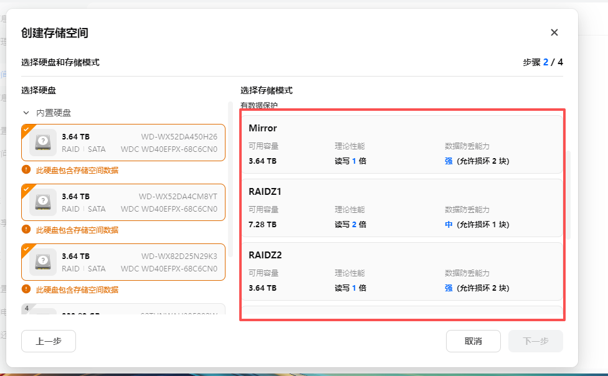Image resolution: width=608 pixels, height=376 pixels.
Task: Click the 取消 button
Action: (473, 341)
